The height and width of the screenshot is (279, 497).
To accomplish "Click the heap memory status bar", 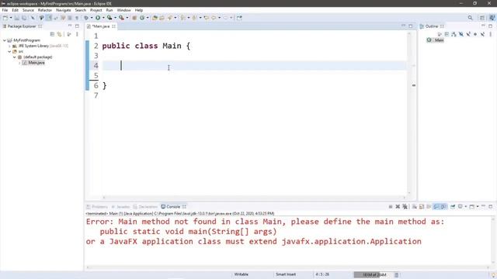I will (x=374, y=274).
